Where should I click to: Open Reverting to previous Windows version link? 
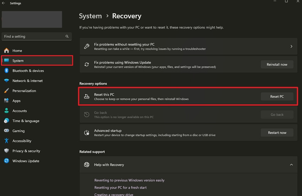[129, 180]
